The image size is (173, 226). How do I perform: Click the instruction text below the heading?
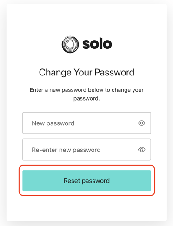pos(86,94)
